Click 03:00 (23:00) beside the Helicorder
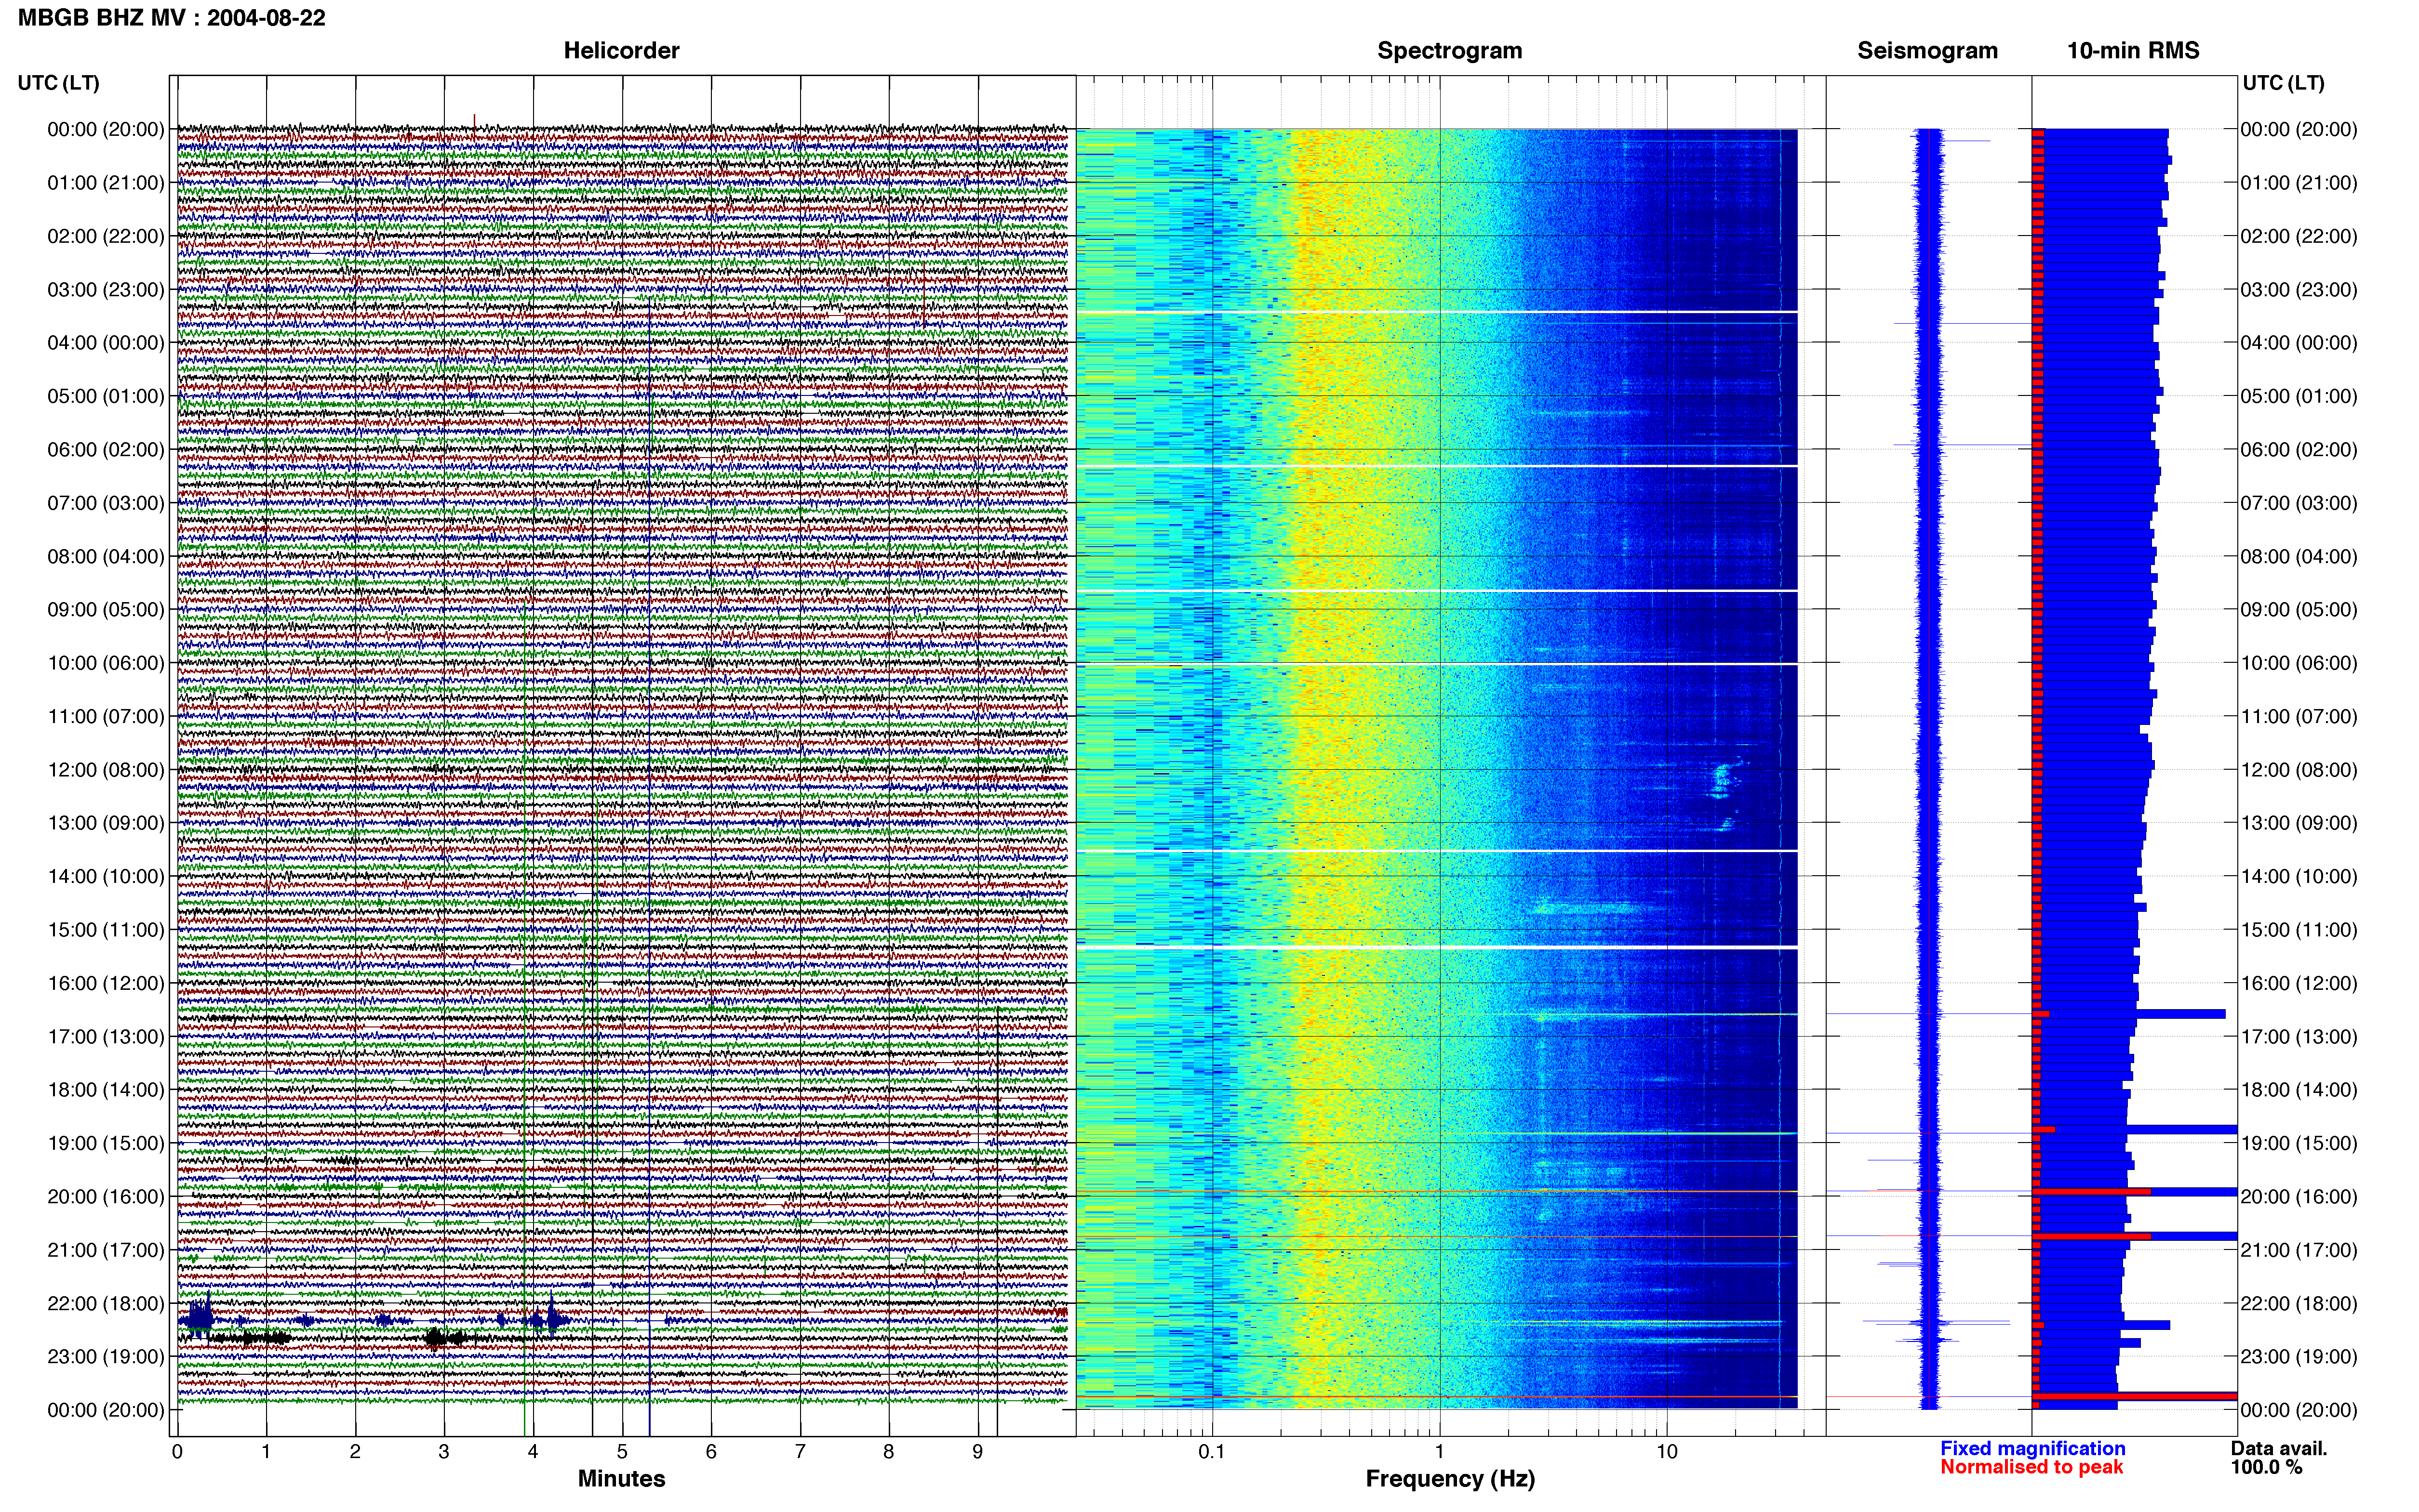2419x1512 pixels. 105,290
